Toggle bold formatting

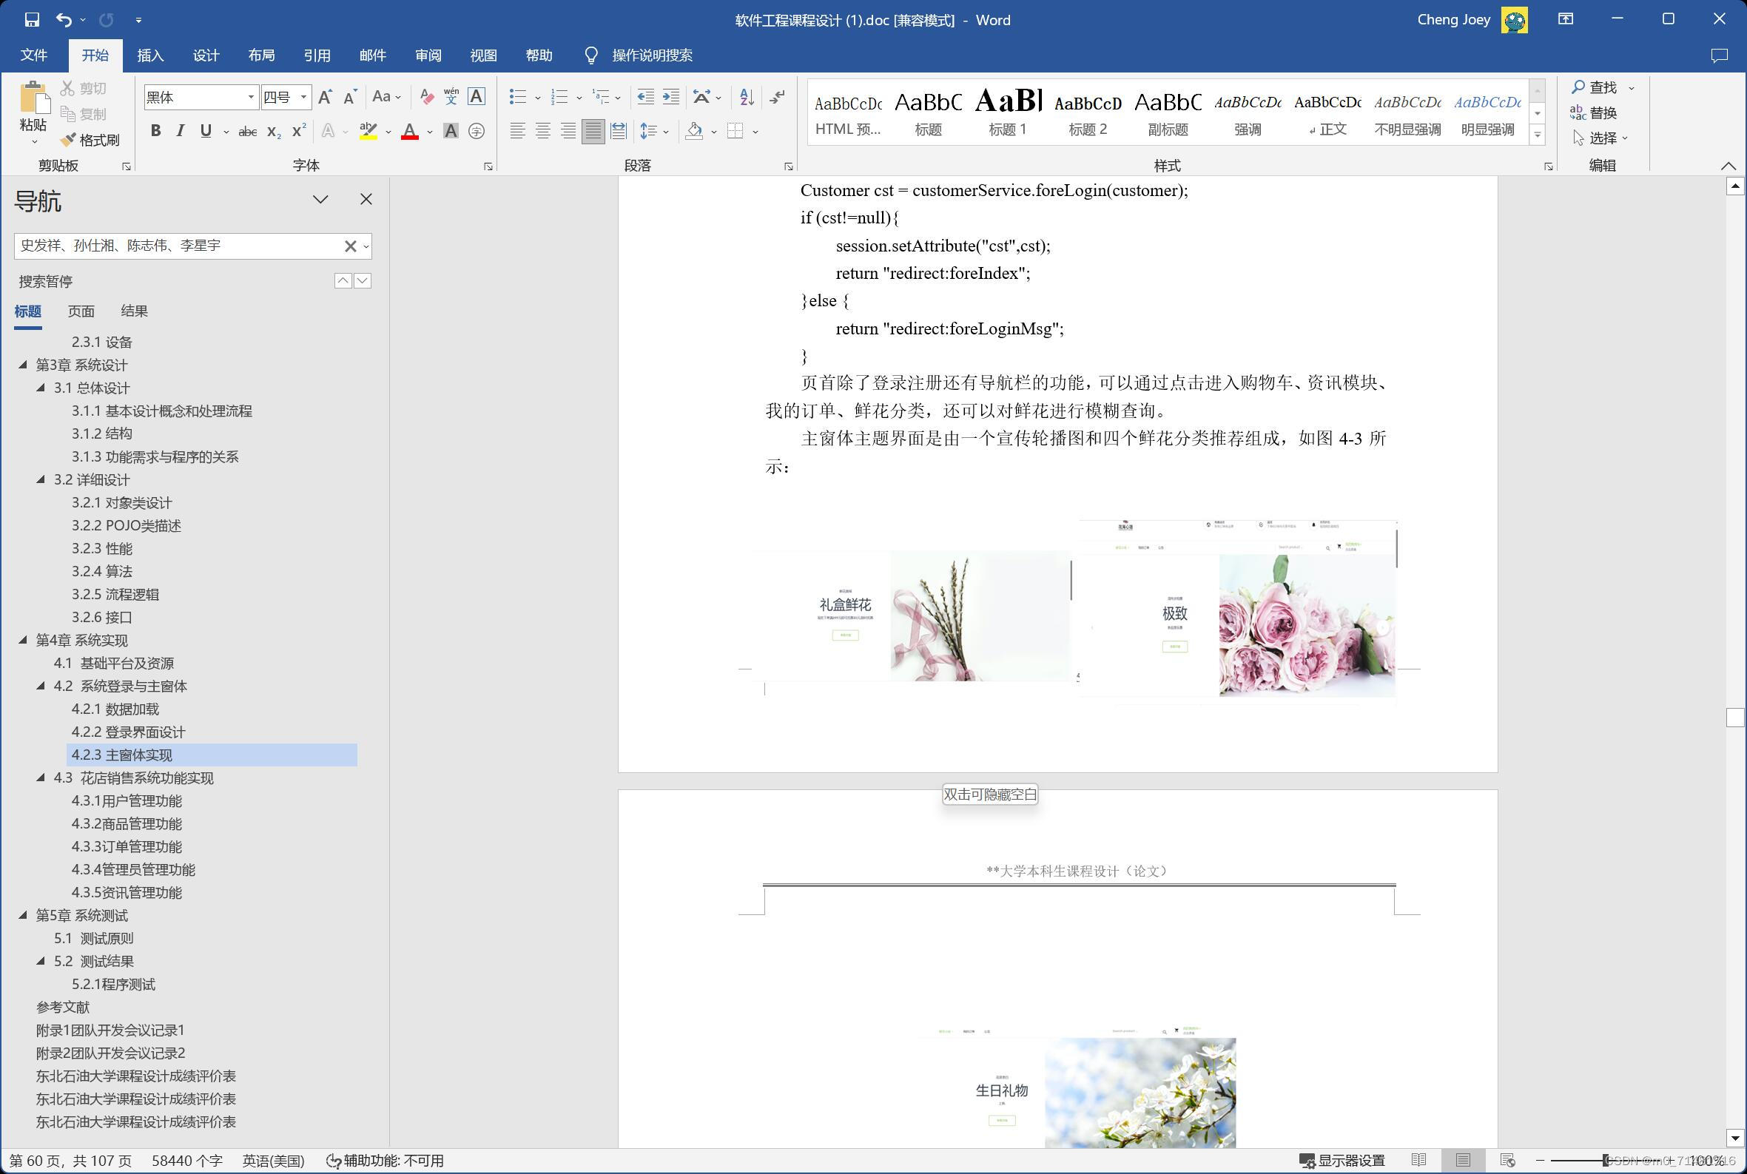coord(155,130)
